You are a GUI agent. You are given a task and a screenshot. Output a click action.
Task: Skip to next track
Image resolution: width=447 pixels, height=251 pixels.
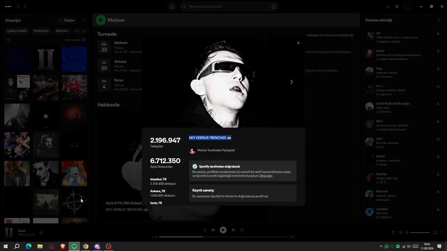coord(233,230)
